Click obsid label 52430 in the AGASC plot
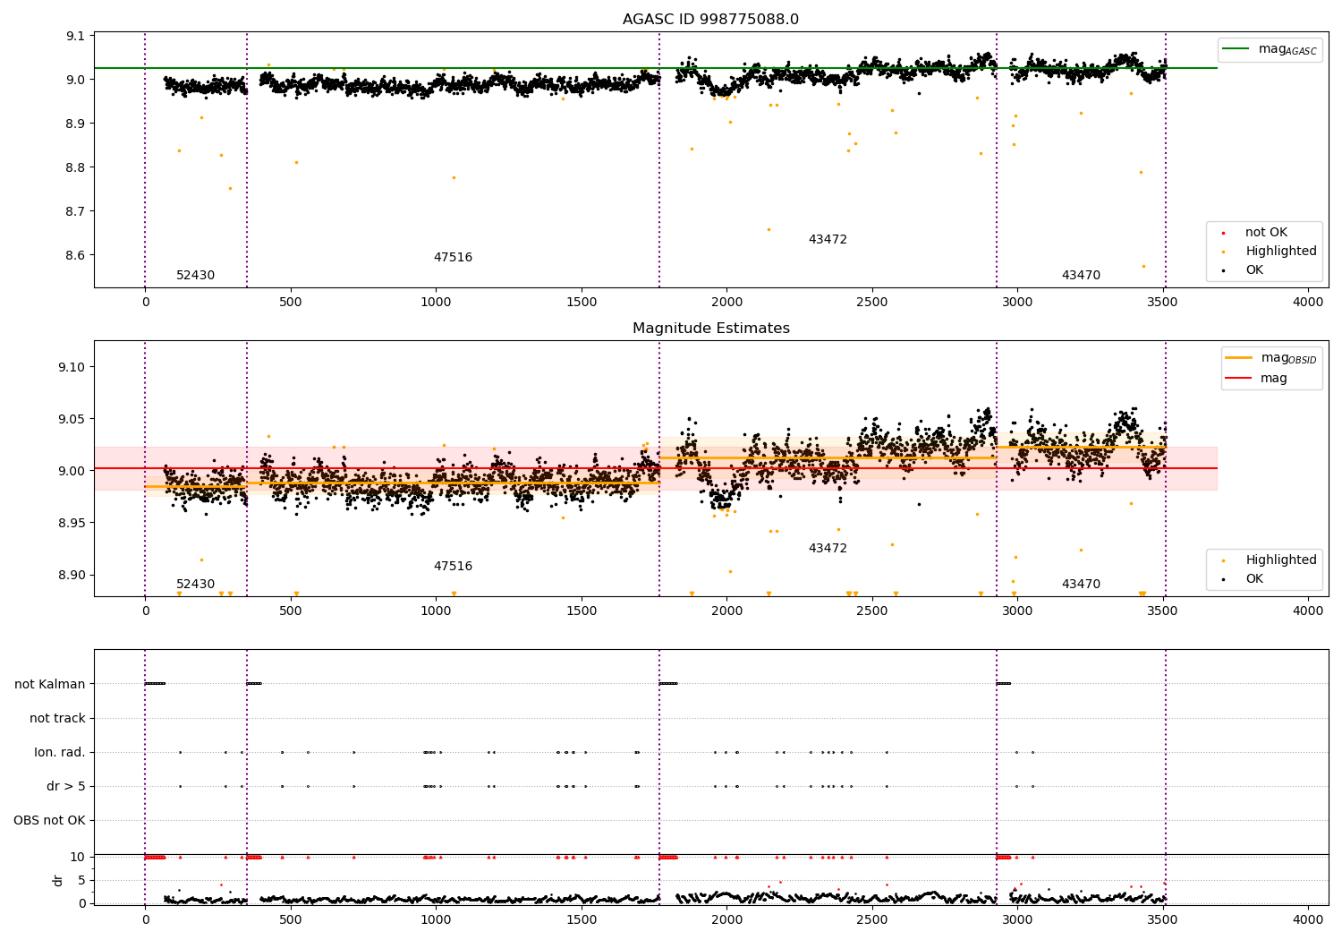 click(x=195, y=276)
